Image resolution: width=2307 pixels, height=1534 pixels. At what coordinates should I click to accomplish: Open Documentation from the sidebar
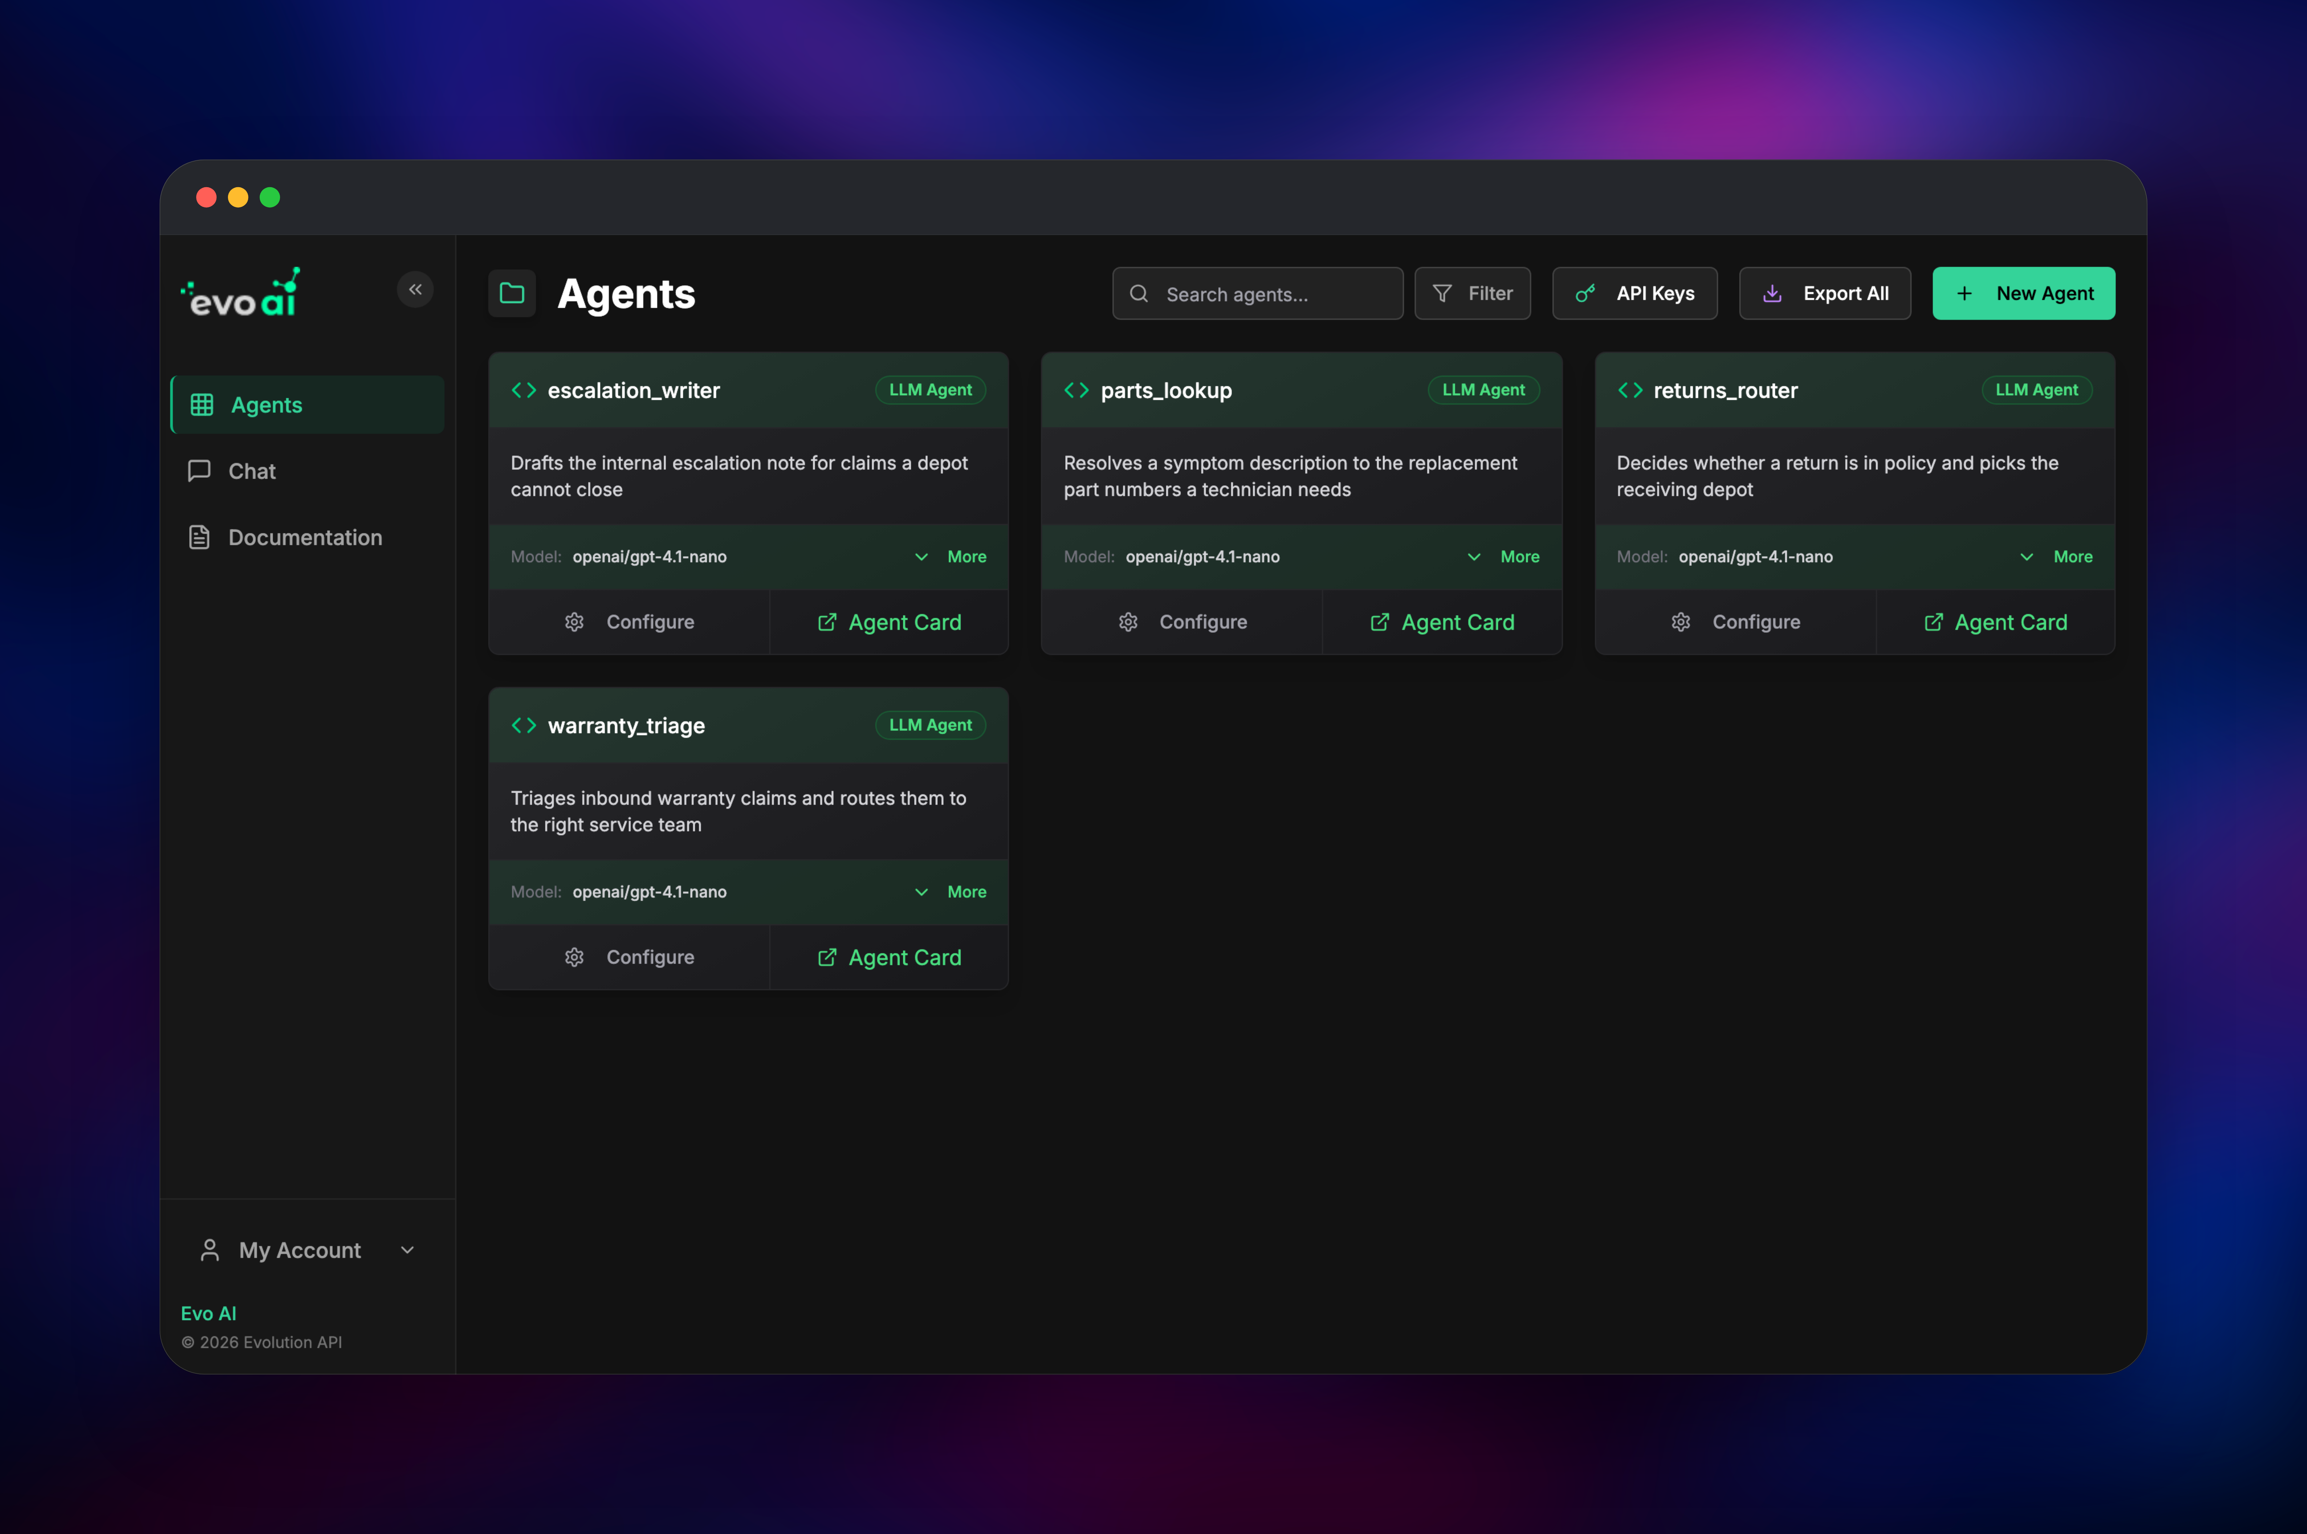[x=307, y=537]
